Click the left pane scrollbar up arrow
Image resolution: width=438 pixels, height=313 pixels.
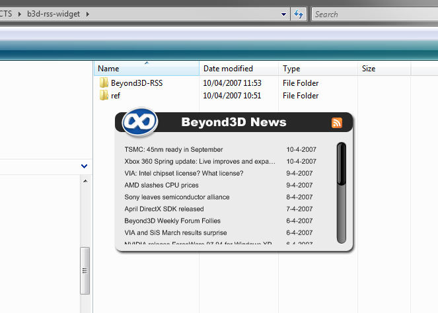pos(85,181)
